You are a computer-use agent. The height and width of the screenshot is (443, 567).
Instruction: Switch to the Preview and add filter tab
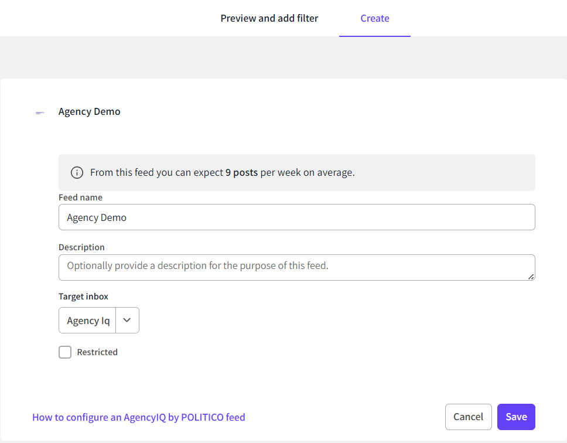[269, 18]
